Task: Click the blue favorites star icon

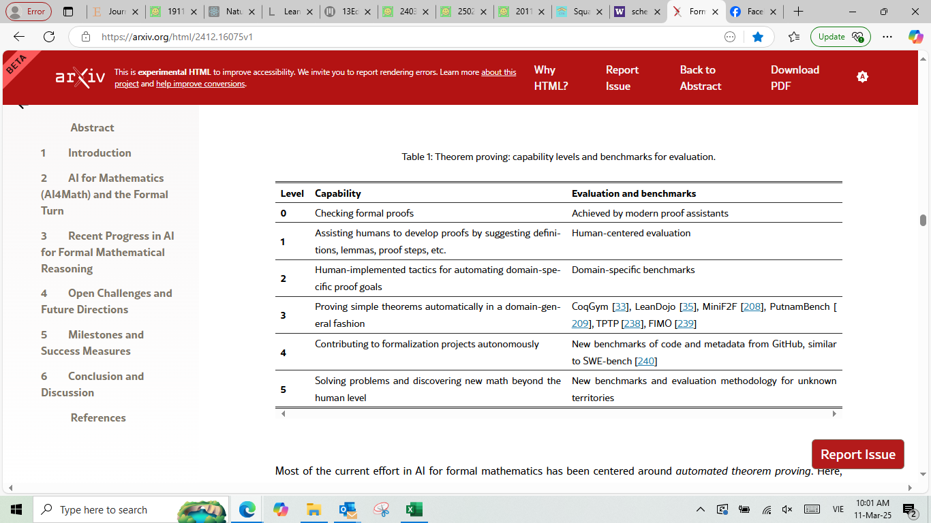Action: click(x=758, y=37)
